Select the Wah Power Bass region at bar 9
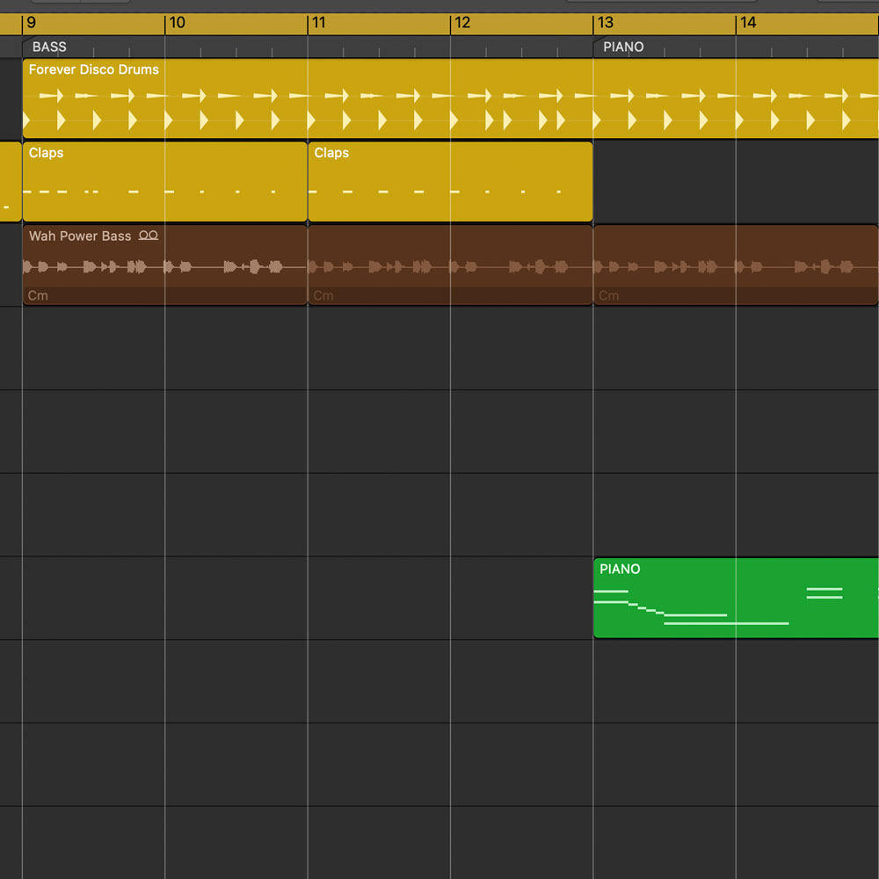 click(x=165, y=265)
